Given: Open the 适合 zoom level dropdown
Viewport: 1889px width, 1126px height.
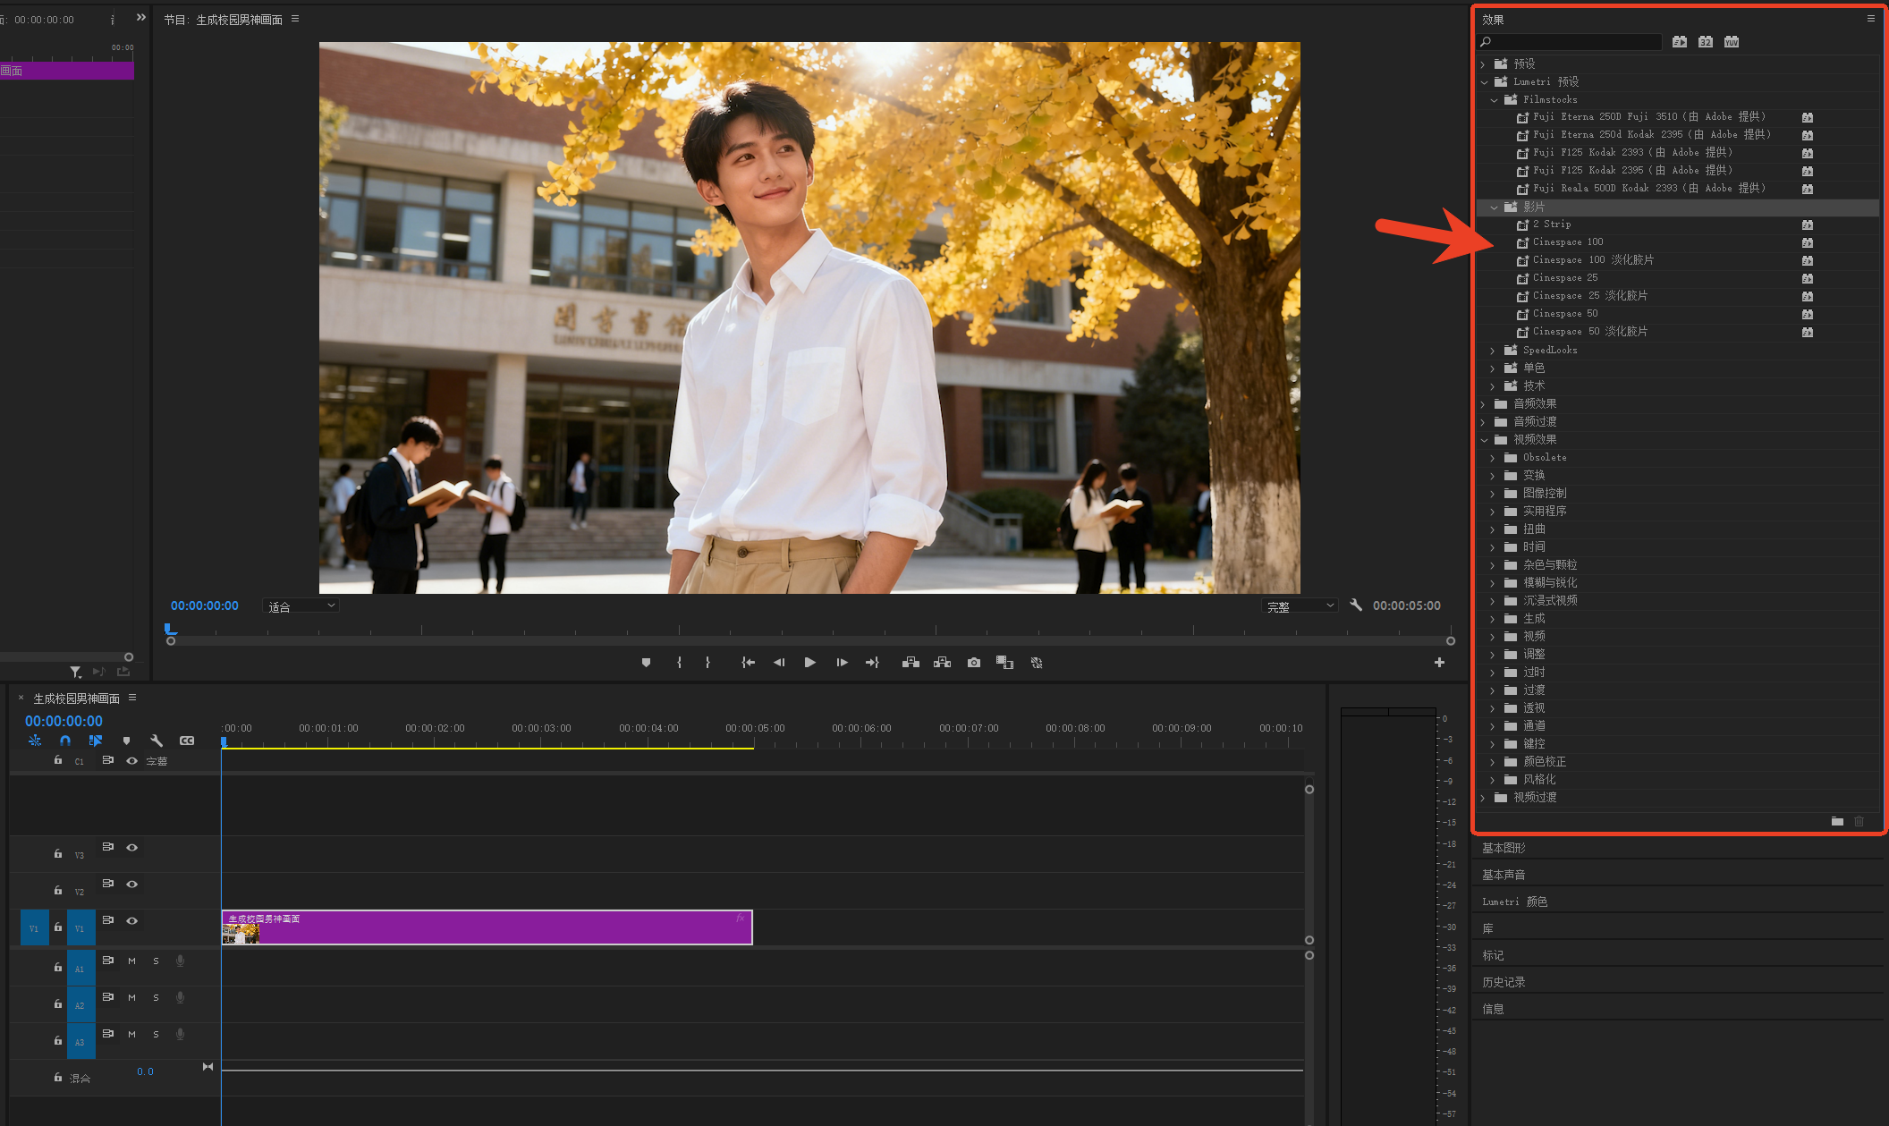Looking at the screenshot, I should point(301,606).
